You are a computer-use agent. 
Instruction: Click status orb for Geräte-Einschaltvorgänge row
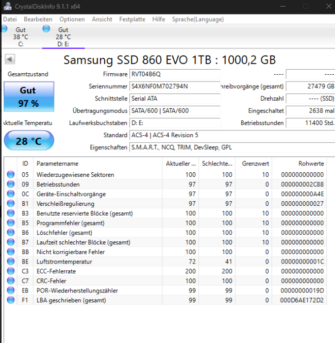pyautogui.click(x=11, y=193)
